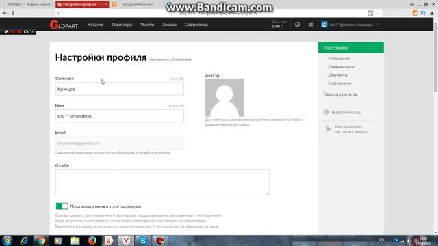
Task: Launch Firefox from taskbar
Action: pyautogui.click(x=92, y=241)
